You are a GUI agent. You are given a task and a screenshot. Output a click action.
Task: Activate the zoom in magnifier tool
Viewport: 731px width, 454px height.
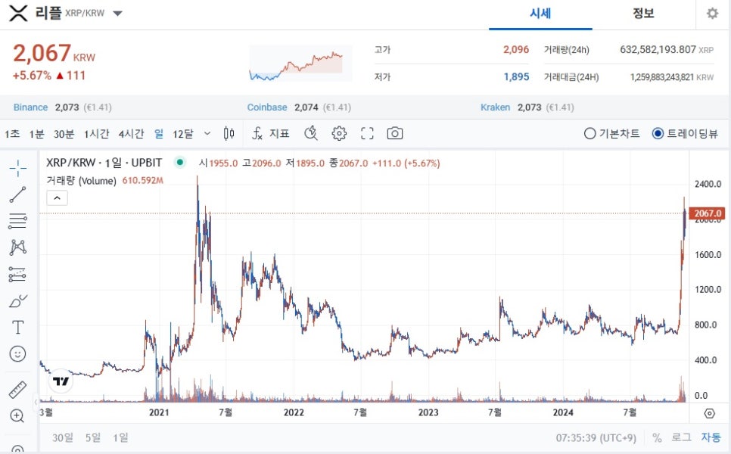(17, 415)
